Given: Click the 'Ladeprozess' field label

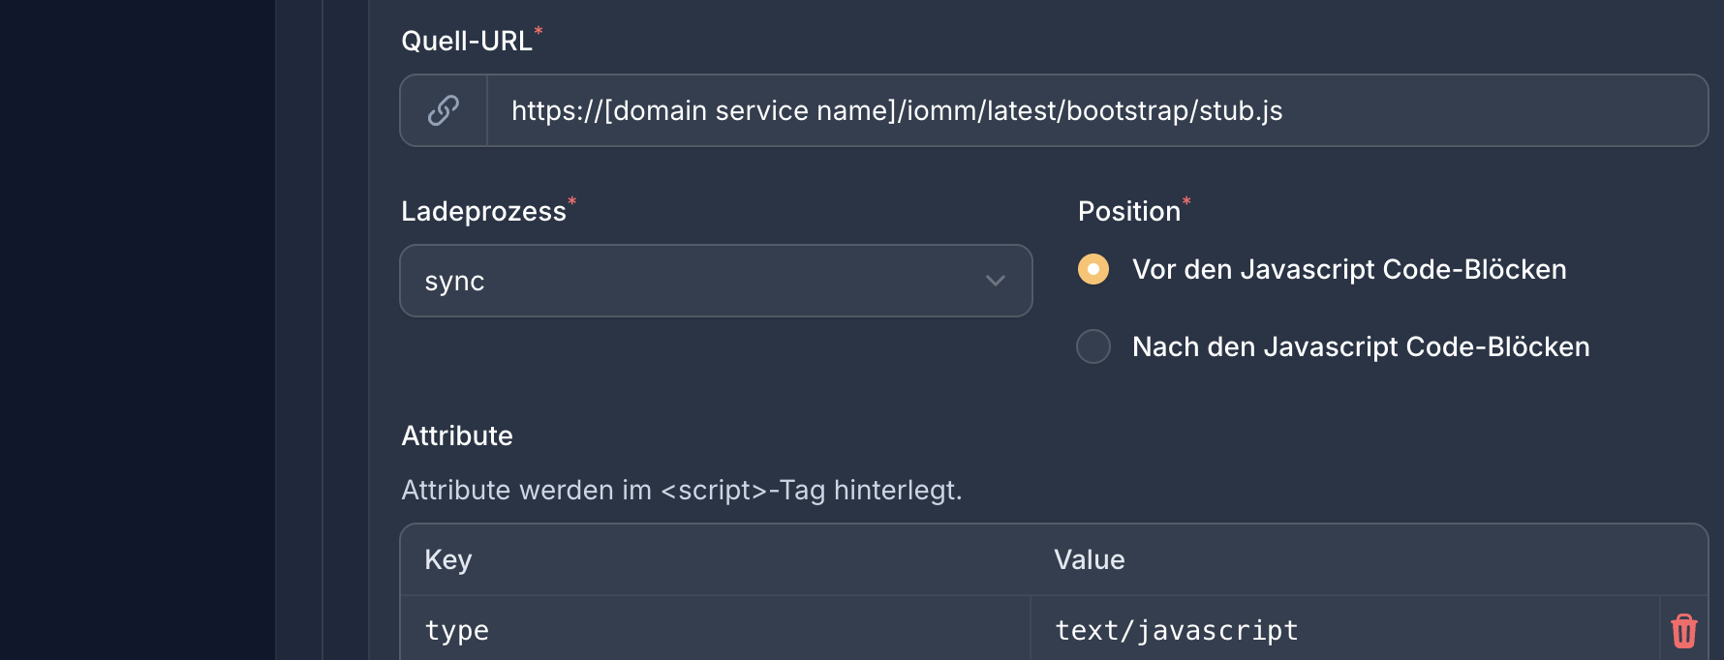Looking at the screenshot, I should (x=483, y=211).
